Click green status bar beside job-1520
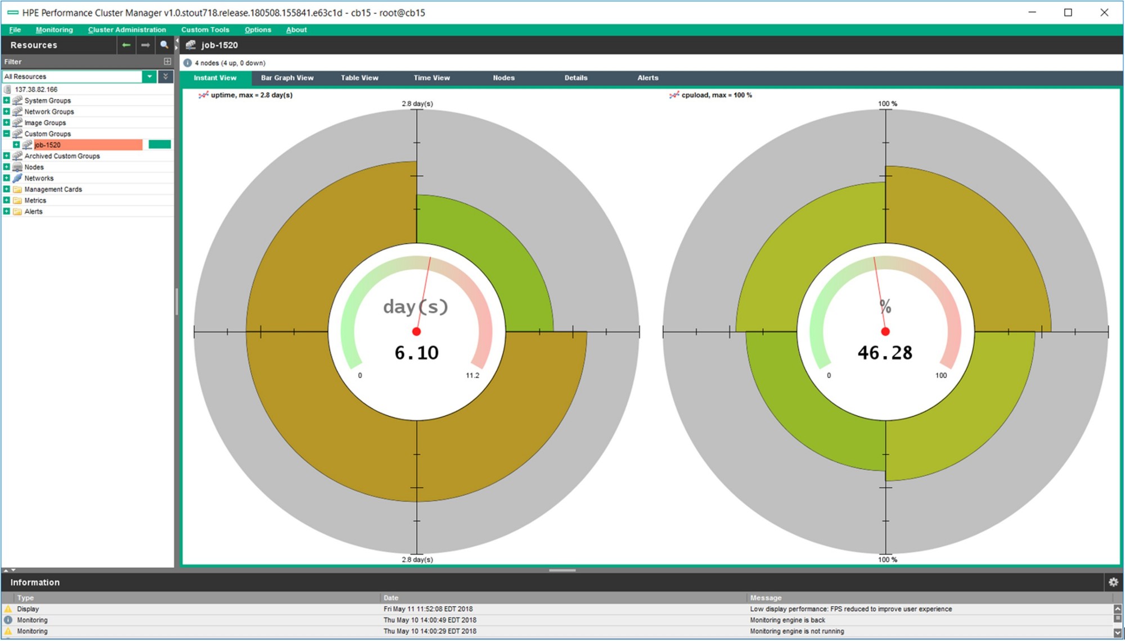1125x641 pixels. point(160,145)
